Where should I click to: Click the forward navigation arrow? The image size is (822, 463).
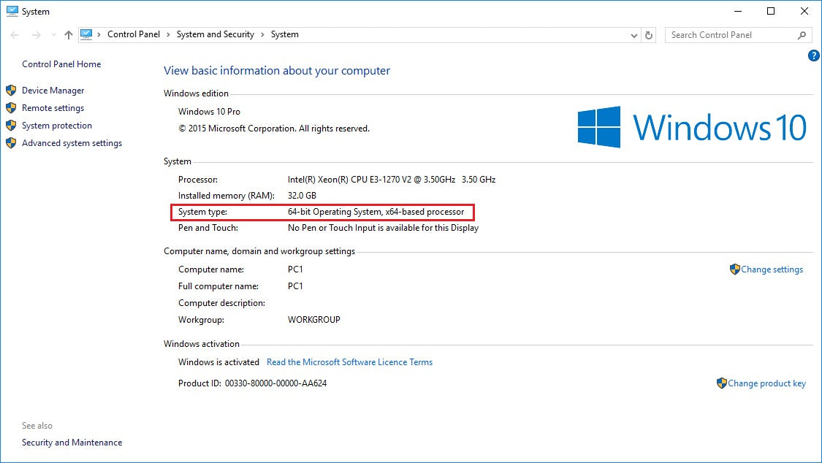pos(34,34)
